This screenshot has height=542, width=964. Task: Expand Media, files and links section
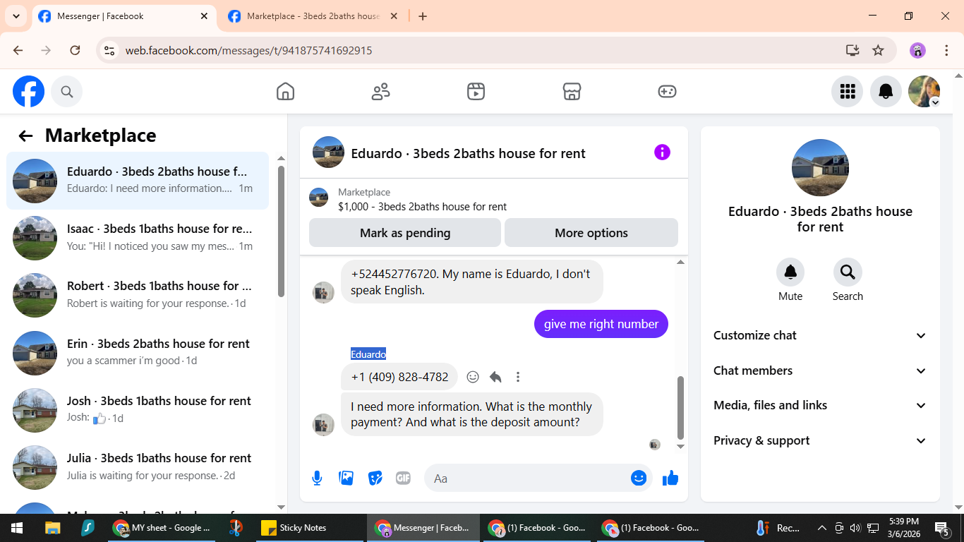pos(820,405)
